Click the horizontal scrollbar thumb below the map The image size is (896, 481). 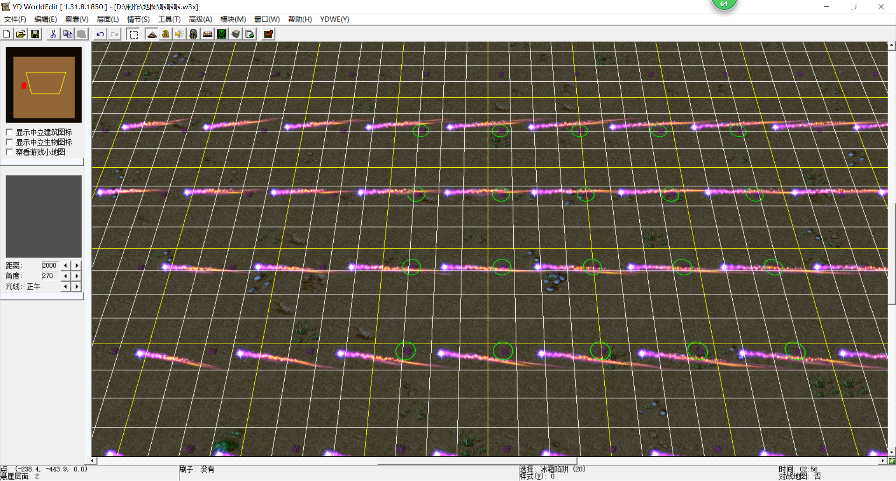tap(477, 461)
